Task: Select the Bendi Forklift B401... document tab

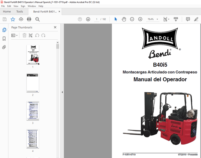Action: click(x=45, y=12)
